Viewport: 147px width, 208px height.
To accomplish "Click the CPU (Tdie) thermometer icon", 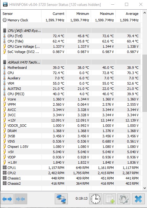I will (x=5, y=41).
